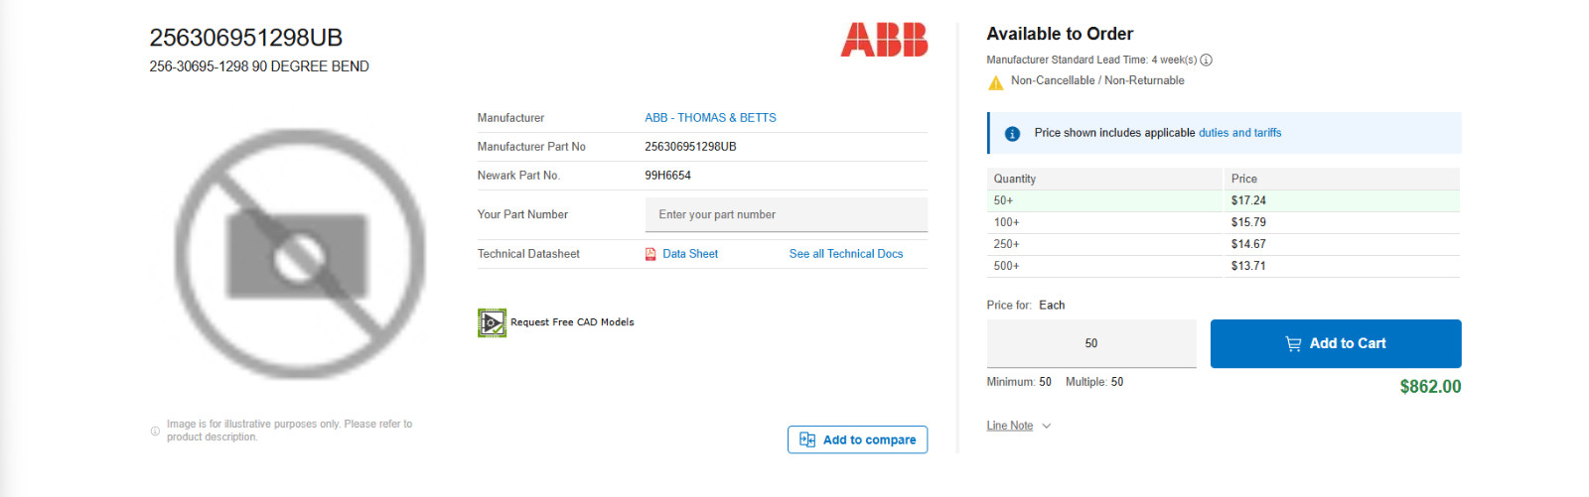Follow the duties and tariffs link
1589x497 pixels.
pos(1239,133)
